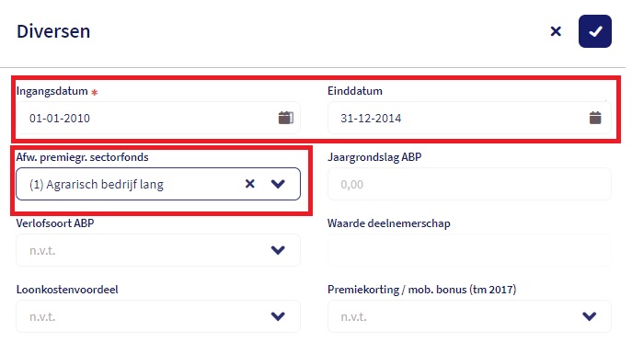This screenshot has height=354, width=632.
Task: Expand the Loonkostenvoordeel chevron
Action: (x=278, y=316)
